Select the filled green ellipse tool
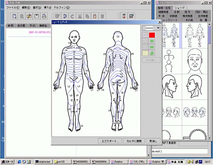Screen dimensions: 213x165 [152, 41]
